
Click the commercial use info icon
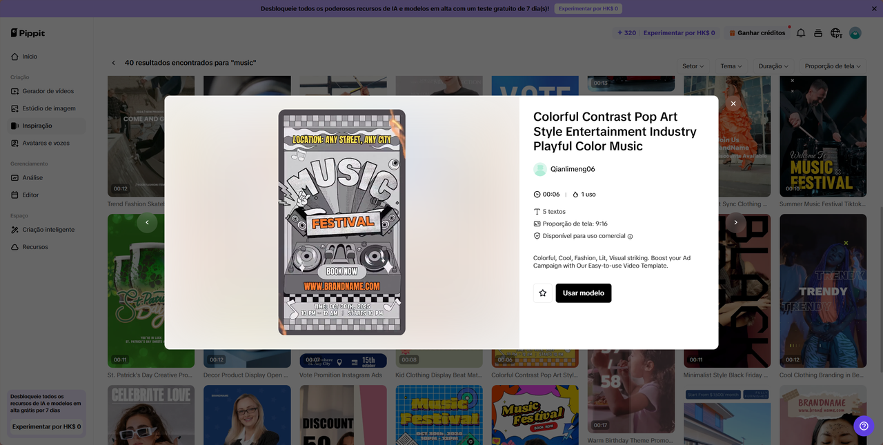click(630, 236)
